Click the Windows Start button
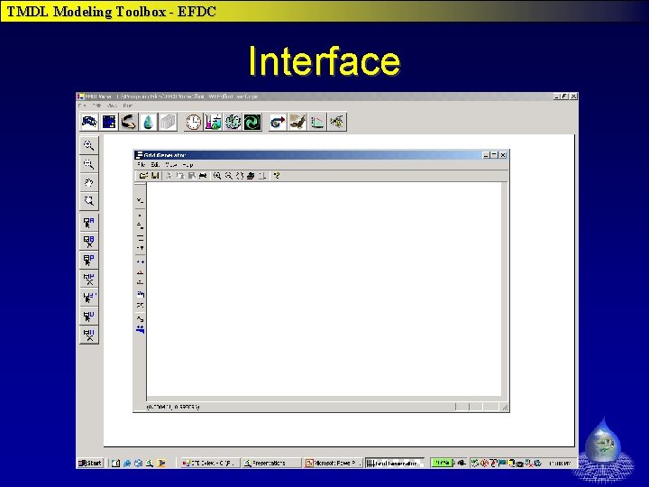Viewport: 649px width, 487px height. pos(90,463)
